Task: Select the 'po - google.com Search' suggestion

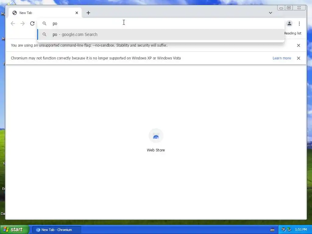Action: pyautogui.click(x=161, y=34)
